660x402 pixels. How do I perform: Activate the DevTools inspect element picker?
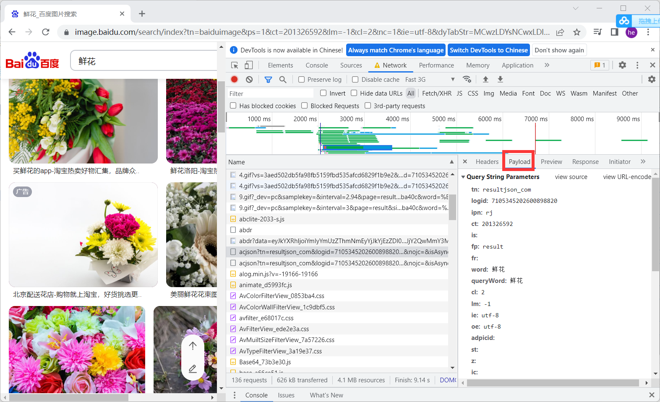tap(235, 65)
